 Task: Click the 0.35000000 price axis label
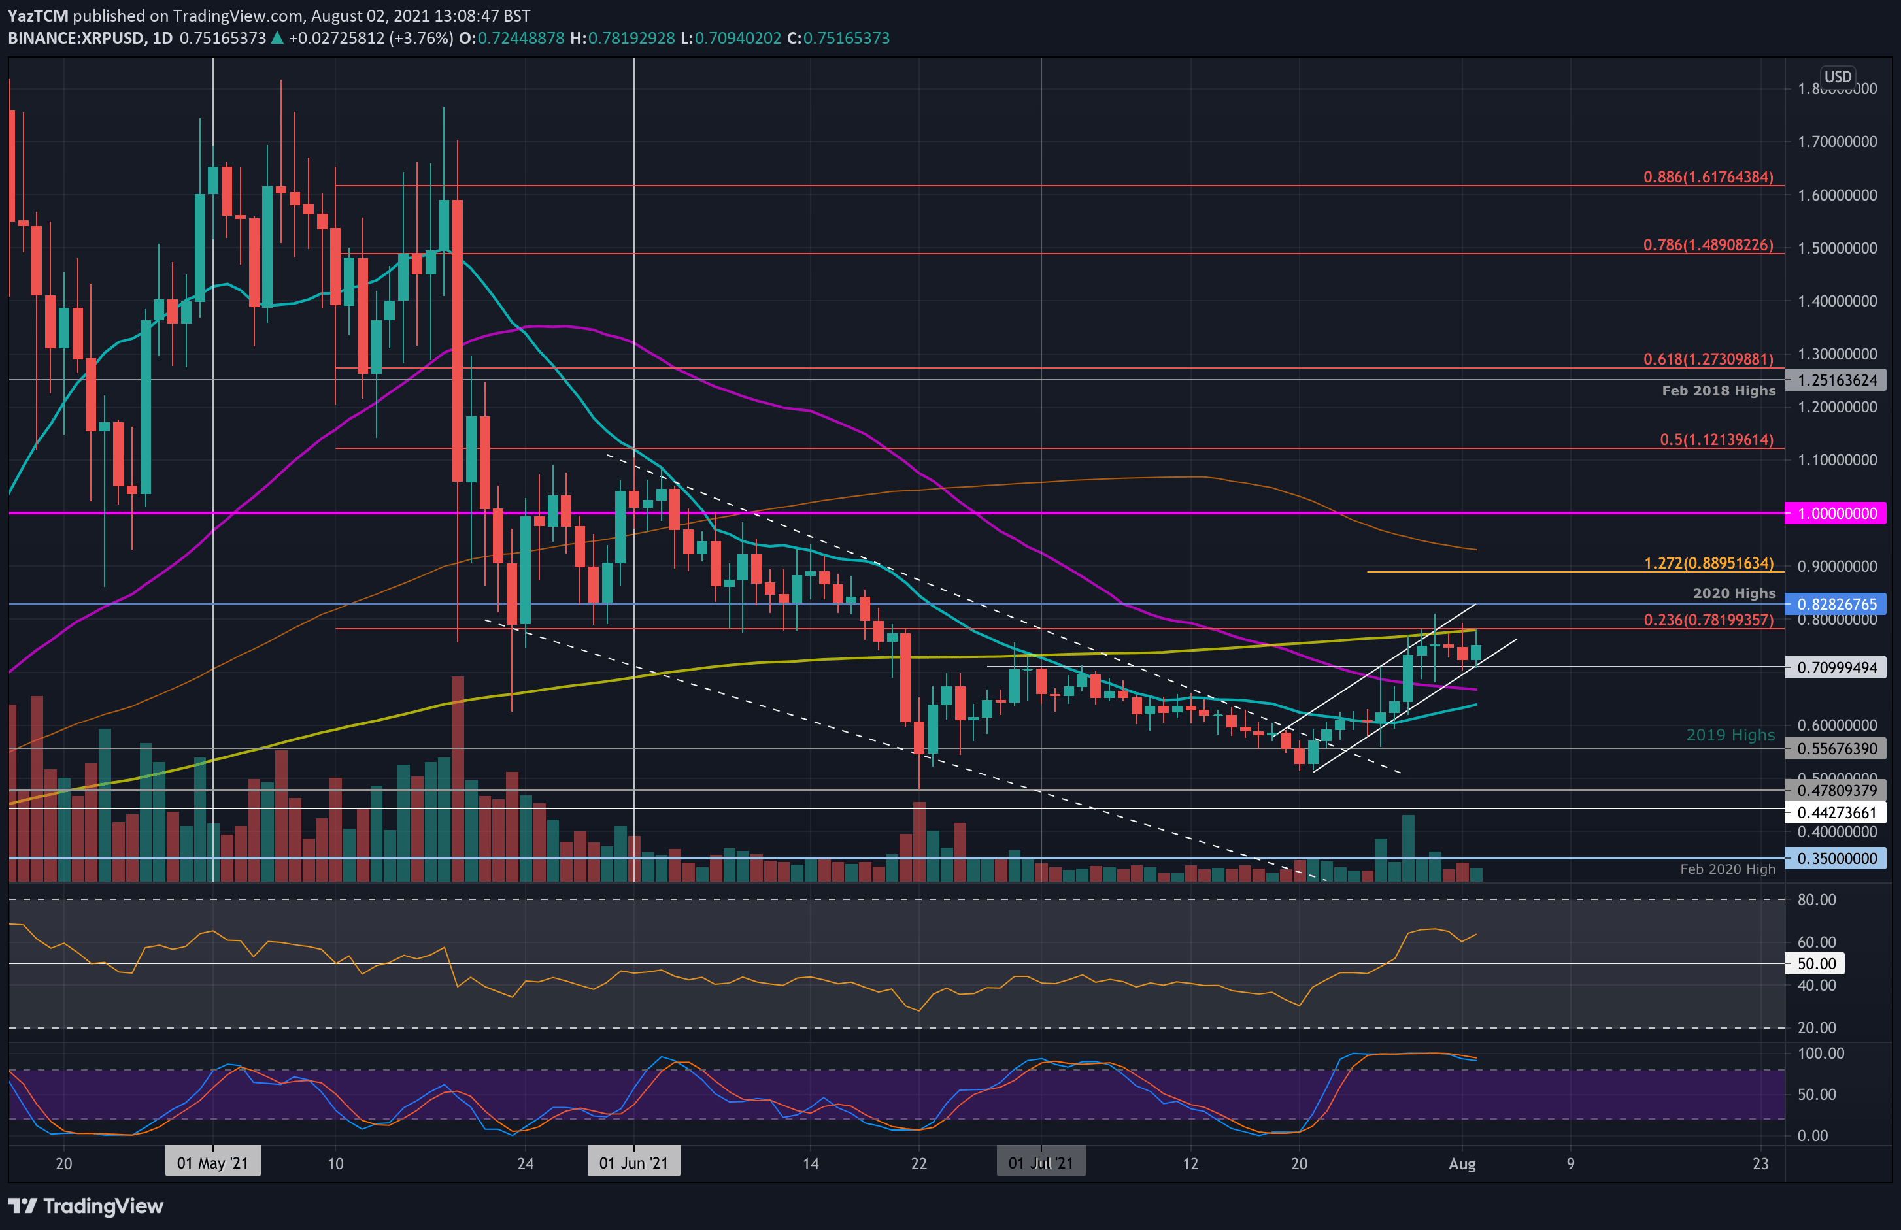pyautogui.click(x=1836, y=859)
